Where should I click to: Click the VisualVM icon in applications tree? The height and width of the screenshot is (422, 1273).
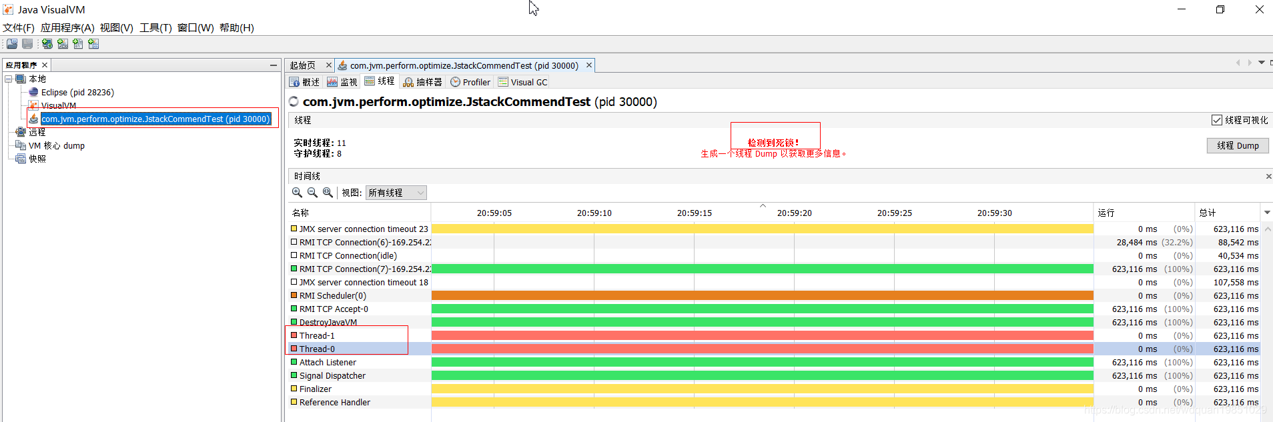click(x=33, y=105)
